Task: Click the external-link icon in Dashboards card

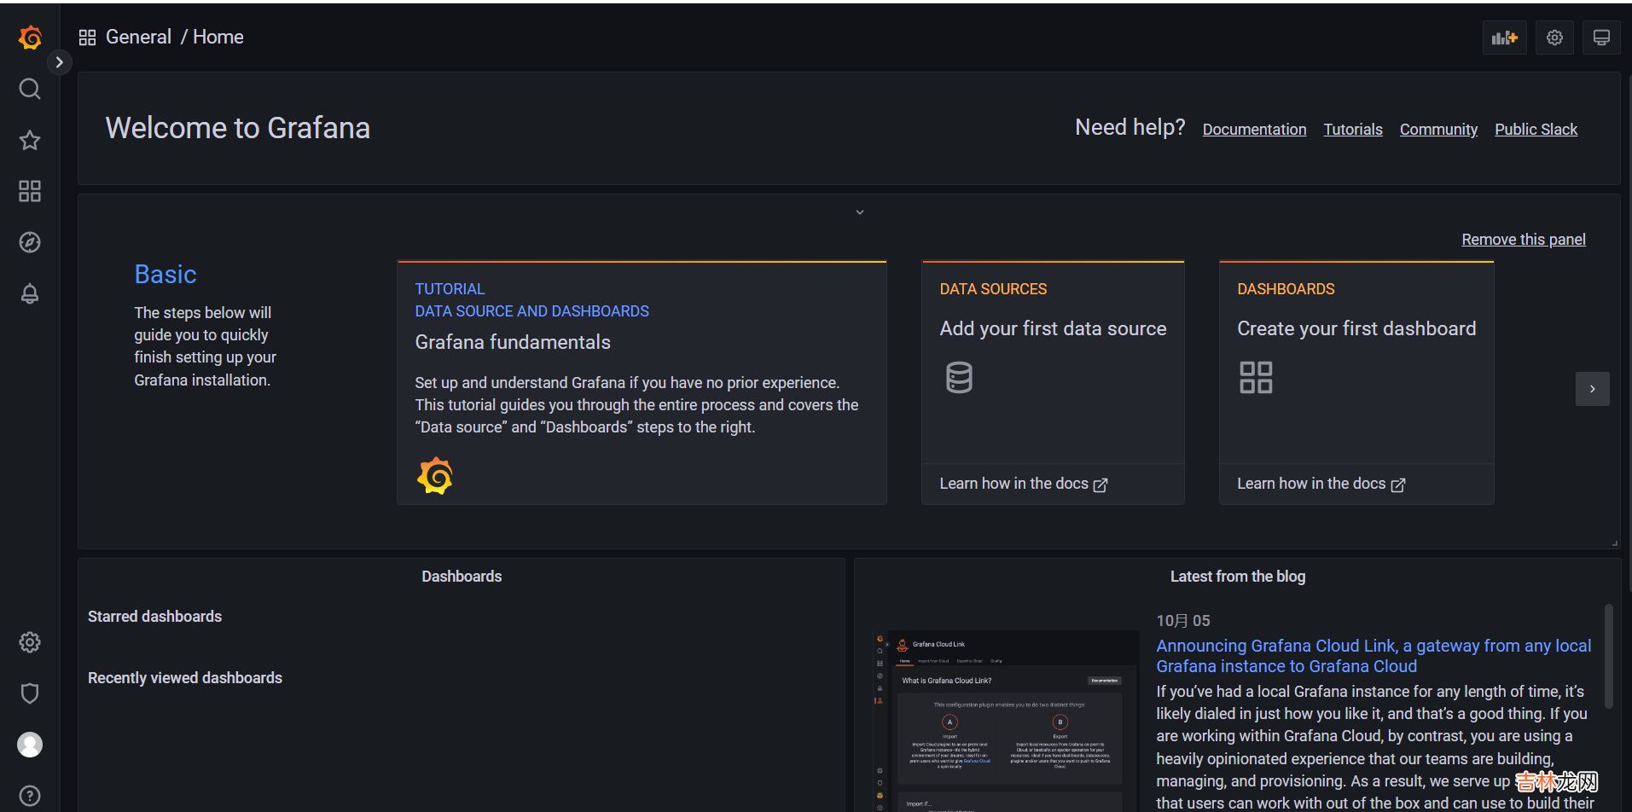Action: click(1398, 484)
